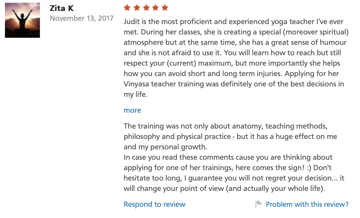Open Zita K's profile picture
The image size is (360, 218).
[x=22, y=20]
